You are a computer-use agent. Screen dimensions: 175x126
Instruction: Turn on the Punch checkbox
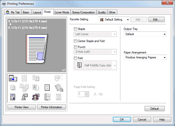coord(76,47)
